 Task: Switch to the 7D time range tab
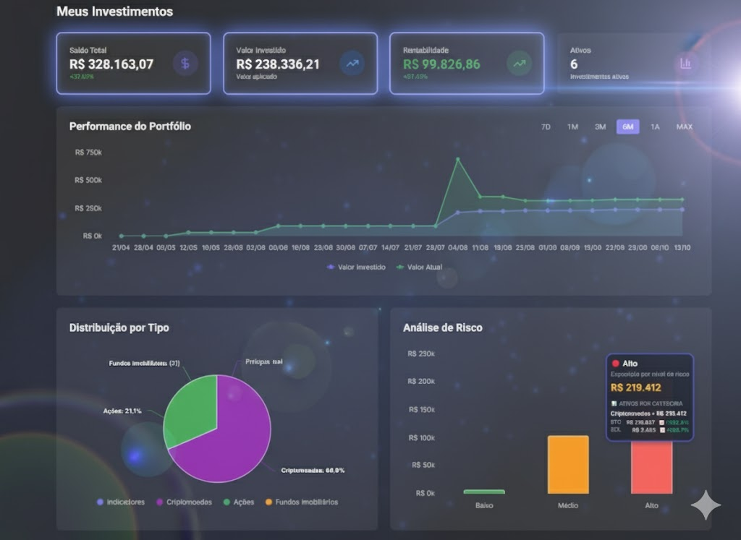[x=546, y=127]
